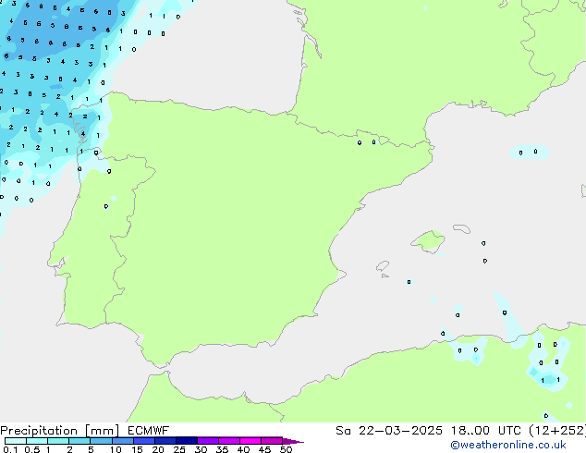Click the word 'Precipitation' in the caption
586x453 pixels.
click(x=39, y=431)
